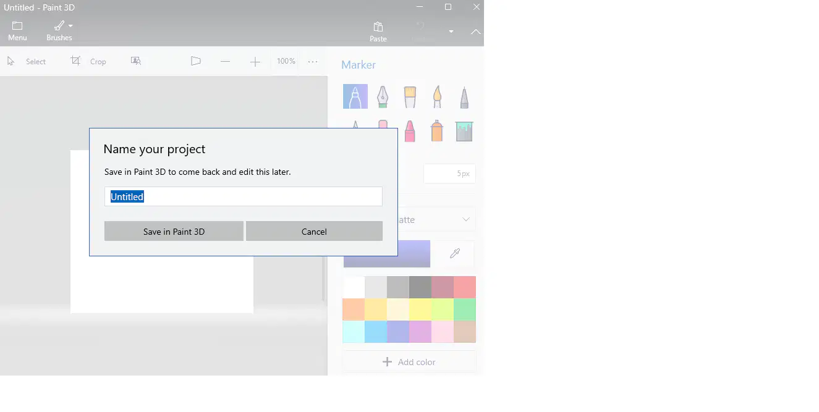Select the Marker brush
Screen dimensions: 819x412
pyautogui.click(x=355, y=96)
